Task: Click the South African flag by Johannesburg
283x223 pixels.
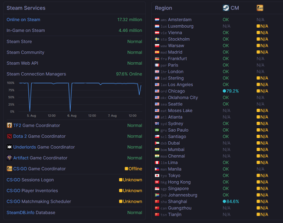Action: click(157, 195)
